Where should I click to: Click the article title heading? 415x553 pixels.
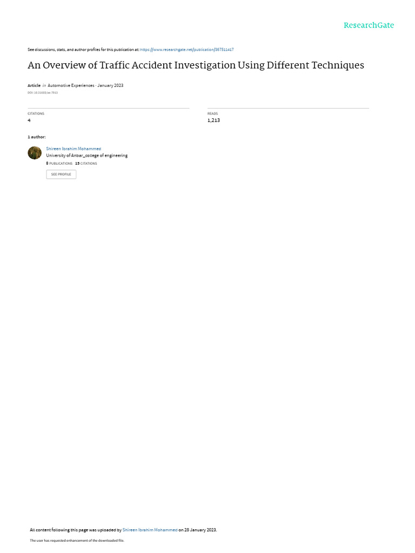coord(196,65)
